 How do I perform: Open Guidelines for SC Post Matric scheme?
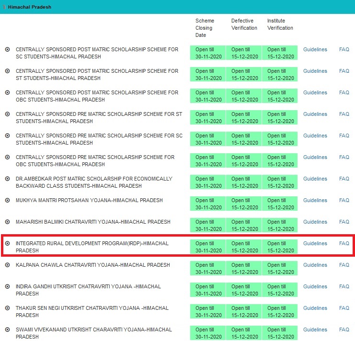[x=315, y=49]
